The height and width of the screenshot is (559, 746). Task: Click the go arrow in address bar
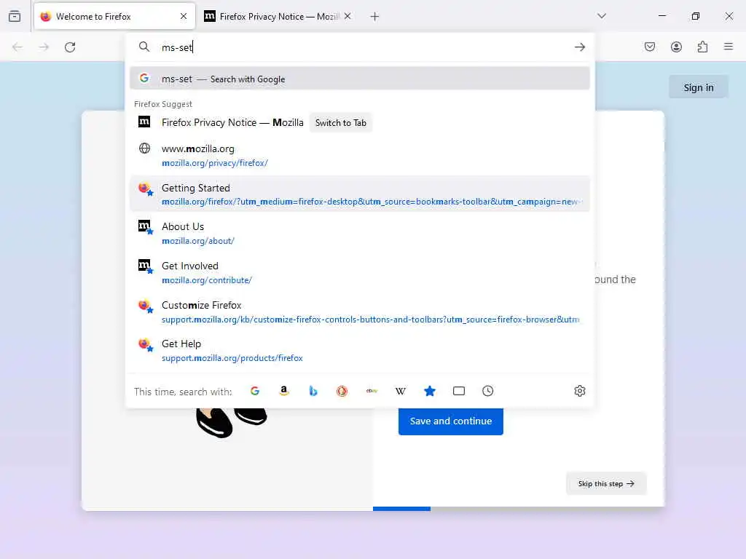pos(579,47)
